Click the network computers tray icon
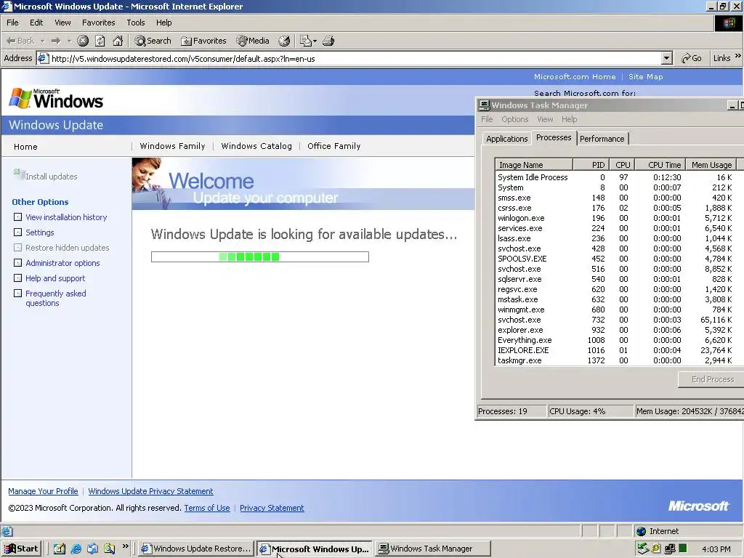744x558 pixels. [x=669, y=549]
